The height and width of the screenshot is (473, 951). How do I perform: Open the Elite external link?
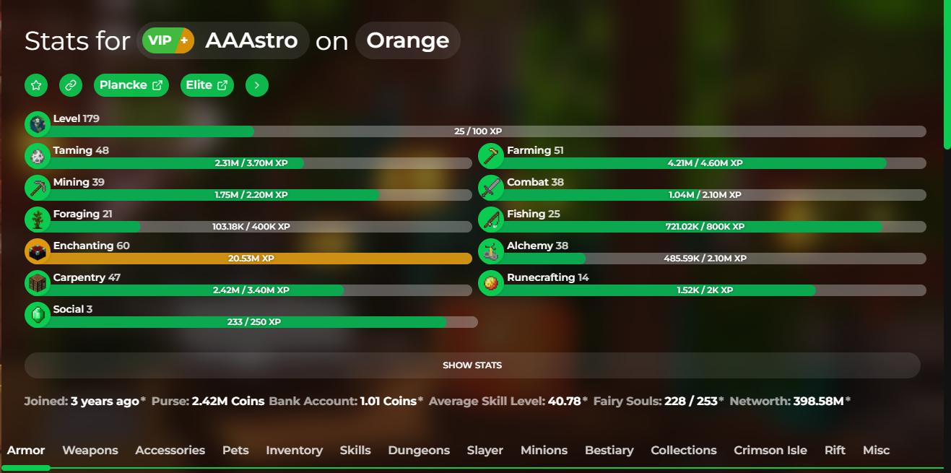tap(207, 85)
